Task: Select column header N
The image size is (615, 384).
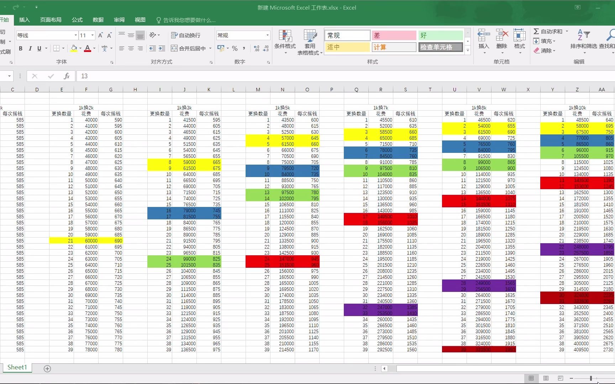Action: 282,90
